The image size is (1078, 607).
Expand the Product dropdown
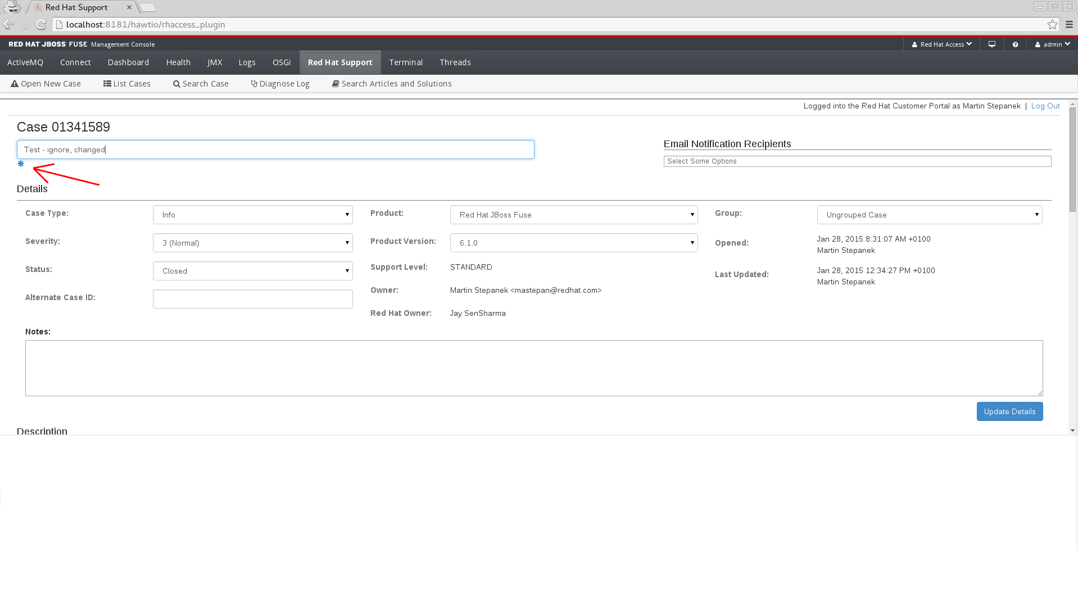574,215
